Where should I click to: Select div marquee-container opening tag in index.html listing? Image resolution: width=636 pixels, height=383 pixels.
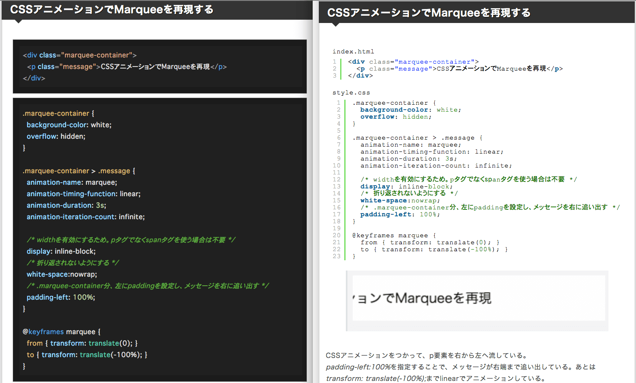click(413, 62)
